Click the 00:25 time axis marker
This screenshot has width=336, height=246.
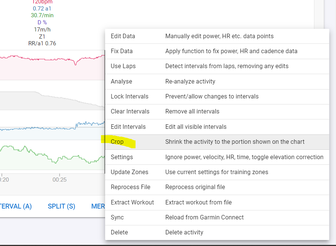(60, 179)
